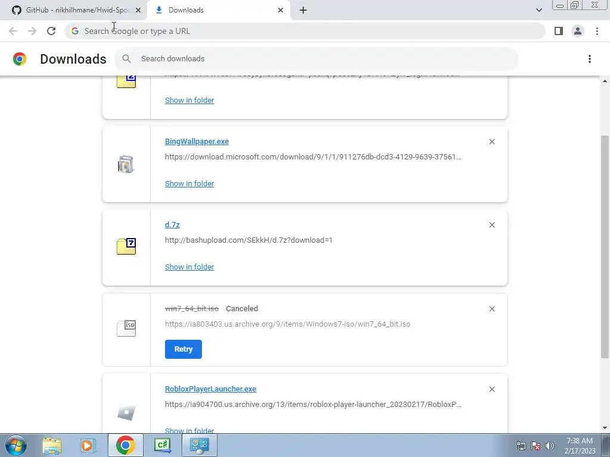Viewport: 610px width, 457px height.
Task: Show topmost archive download in folder
Action: (x=189, y=100)
